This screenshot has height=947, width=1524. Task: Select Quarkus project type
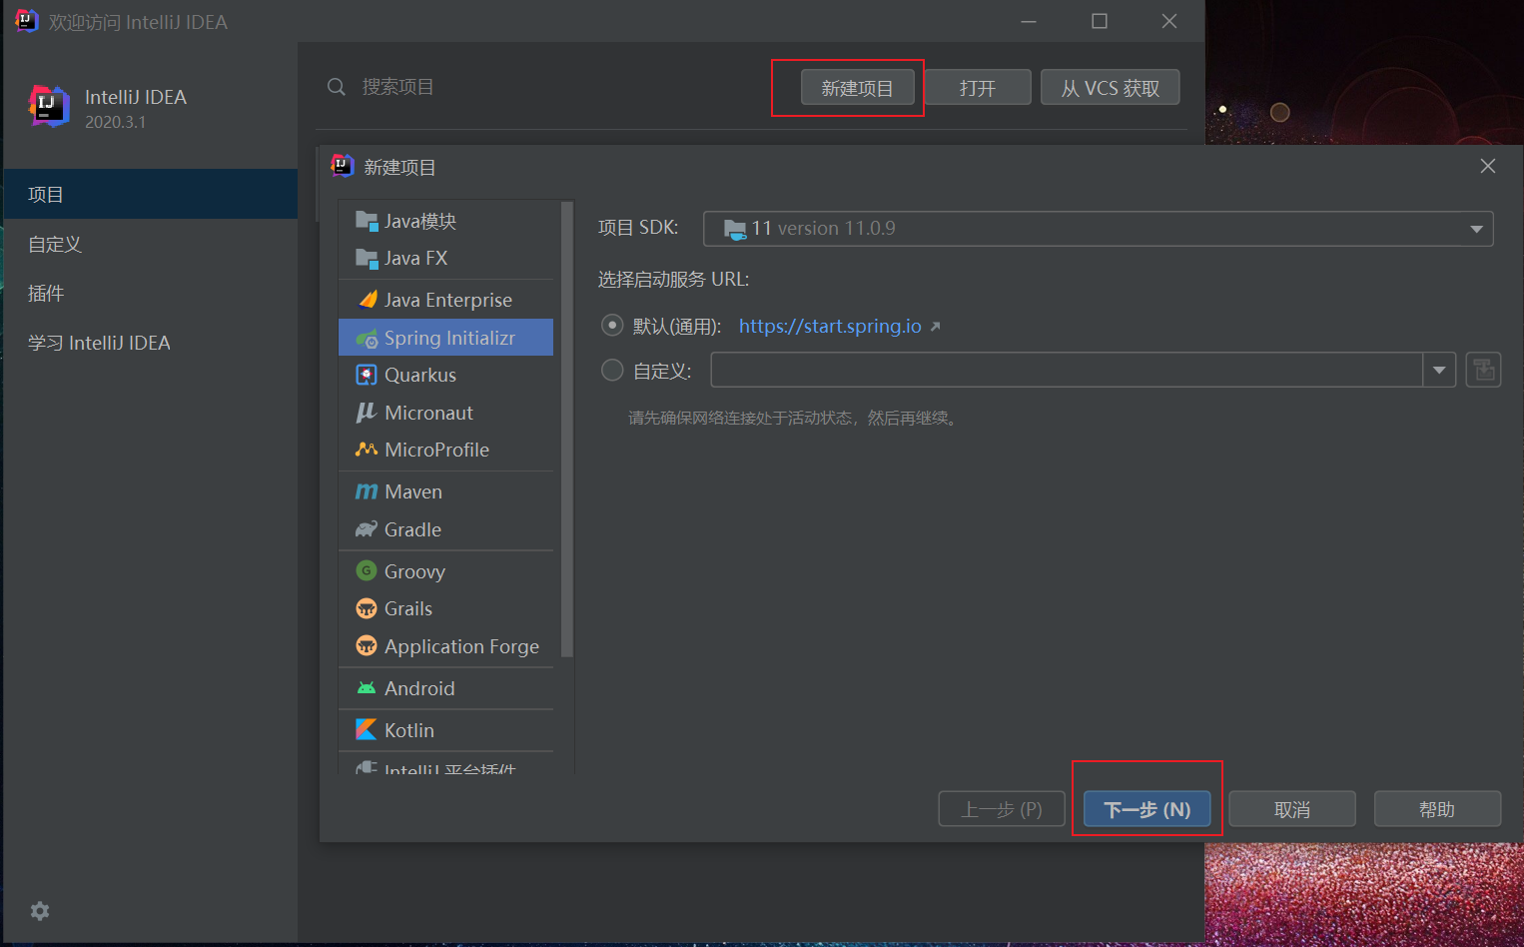tap(446, 375)
